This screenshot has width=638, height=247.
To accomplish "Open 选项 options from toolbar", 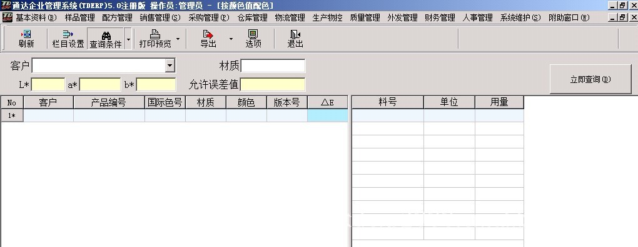I will [253, 39].
